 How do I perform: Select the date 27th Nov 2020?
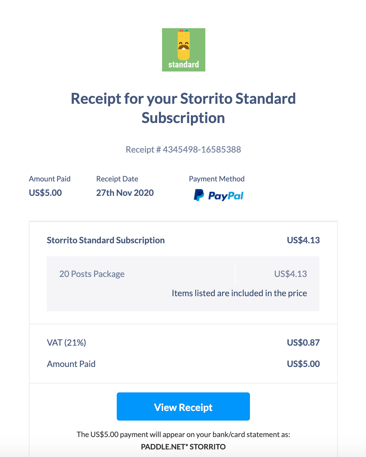[125, 193]
